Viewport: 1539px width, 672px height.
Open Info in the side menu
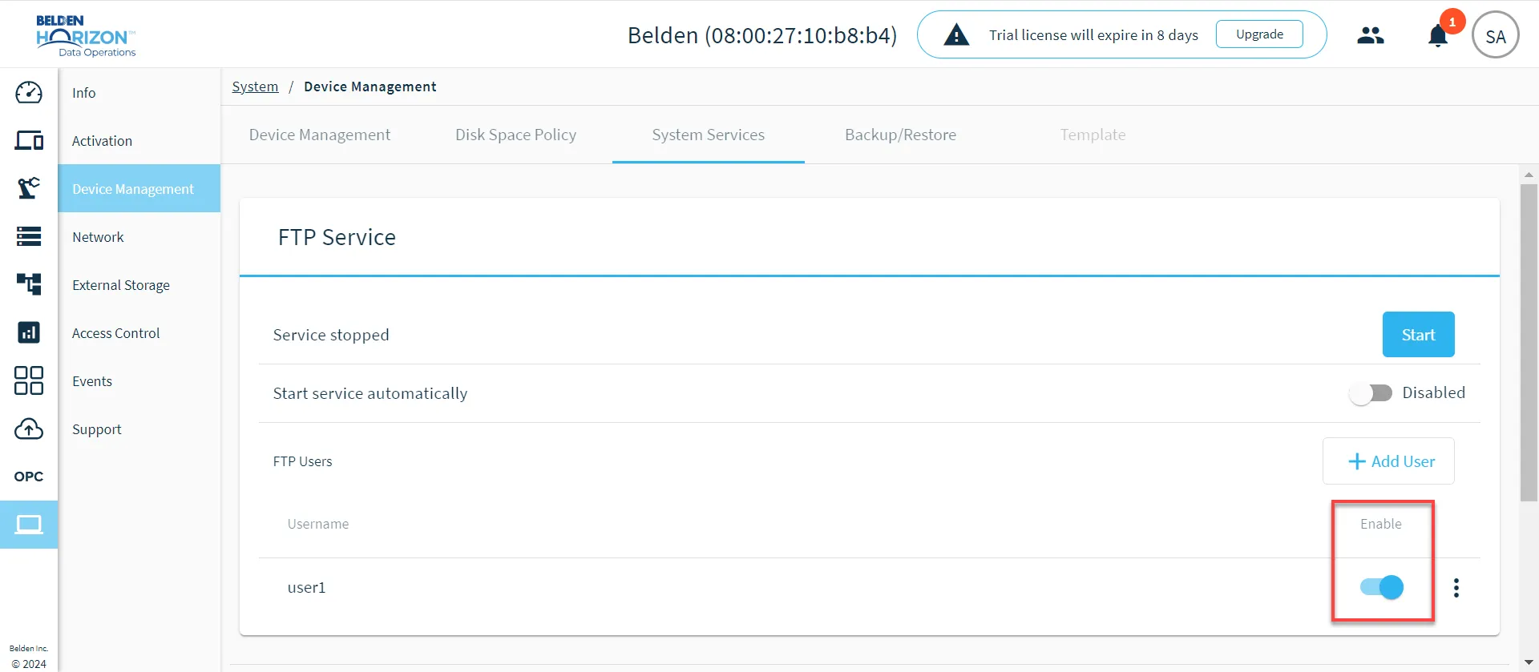[139, 93]
